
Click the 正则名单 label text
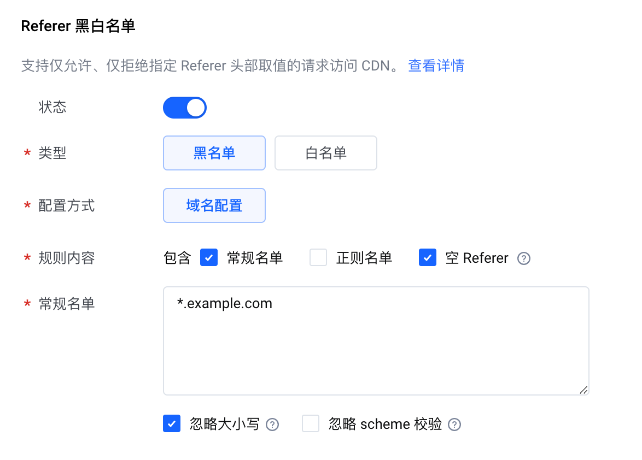pyautogui.click(x=364, y=258)
